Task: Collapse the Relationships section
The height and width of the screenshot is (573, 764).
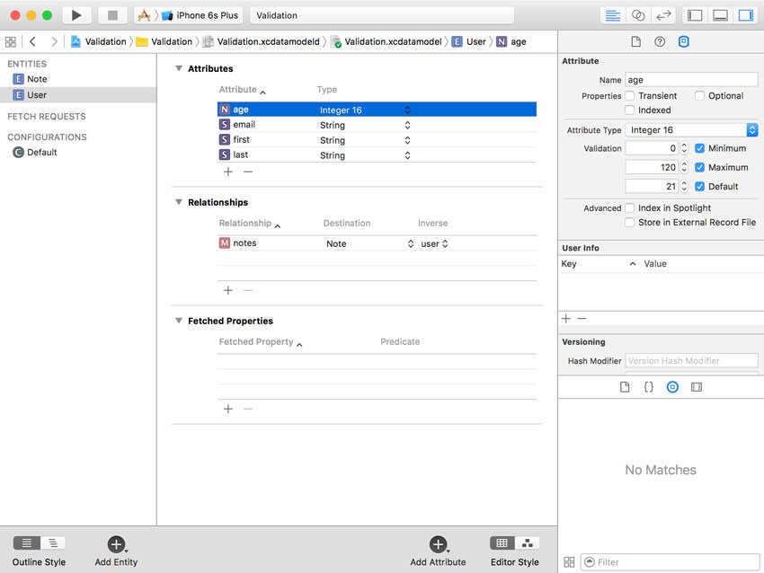Action: [179, 202]
